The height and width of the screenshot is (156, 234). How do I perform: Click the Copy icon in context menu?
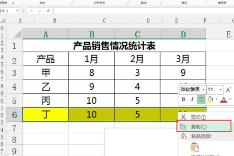[183, 127]
